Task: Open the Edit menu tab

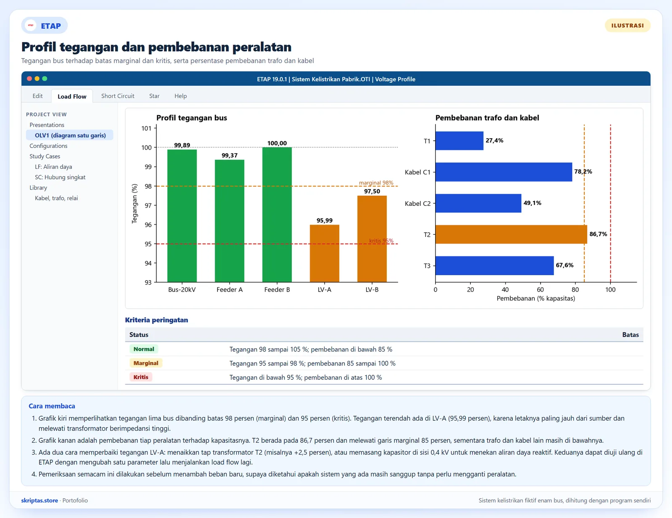Action: coord(38,96)
